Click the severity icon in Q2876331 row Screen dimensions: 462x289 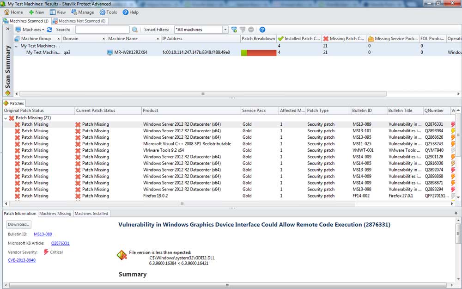coord(453,124)
